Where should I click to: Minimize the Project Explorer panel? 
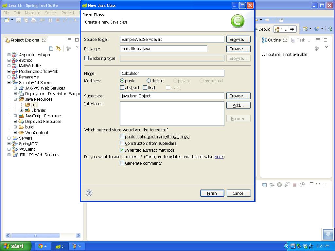(69, 39)
